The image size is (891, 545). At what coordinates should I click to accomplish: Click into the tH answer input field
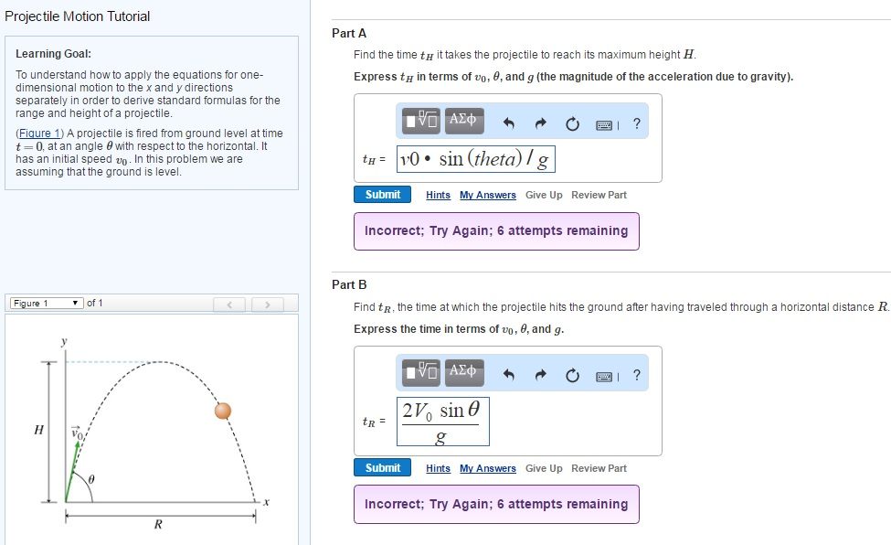[x=476, y=159]
